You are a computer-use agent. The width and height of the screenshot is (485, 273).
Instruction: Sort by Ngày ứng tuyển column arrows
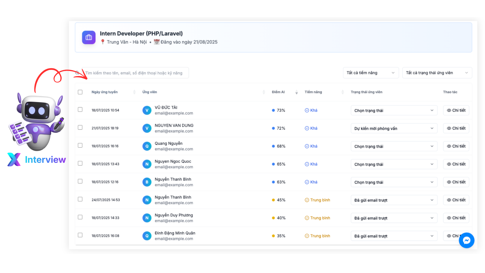click(134, 92)
